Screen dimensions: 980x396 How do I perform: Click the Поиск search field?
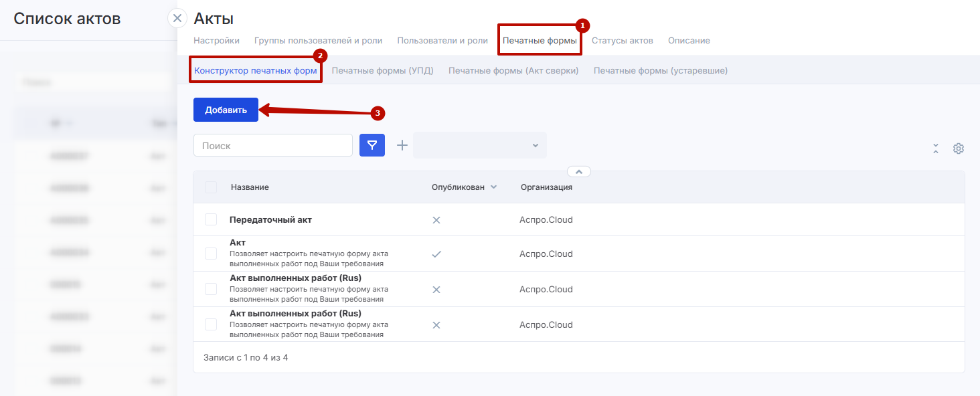pos(272,145)
